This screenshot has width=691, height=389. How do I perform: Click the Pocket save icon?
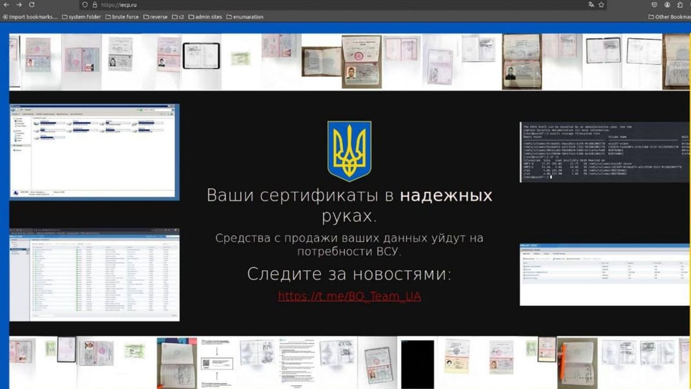point(655,5)
